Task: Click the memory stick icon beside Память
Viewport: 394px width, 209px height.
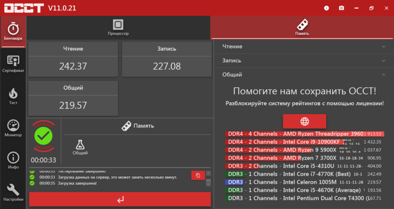Action: tap(126, 126)
